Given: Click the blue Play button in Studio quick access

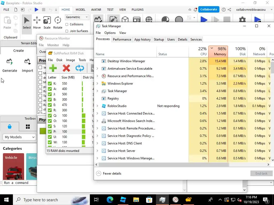Looking at the screenshot, I should tap(36, 10).
